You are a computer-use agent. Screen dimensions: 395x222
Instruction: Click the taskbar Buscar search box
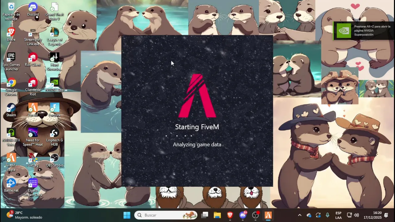[x=166, y=215]
